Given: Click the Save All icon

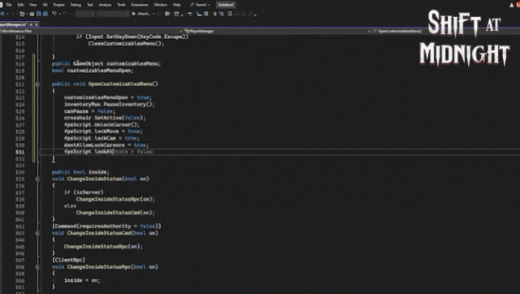Looking at the screenshot, I should click(45, 14).
